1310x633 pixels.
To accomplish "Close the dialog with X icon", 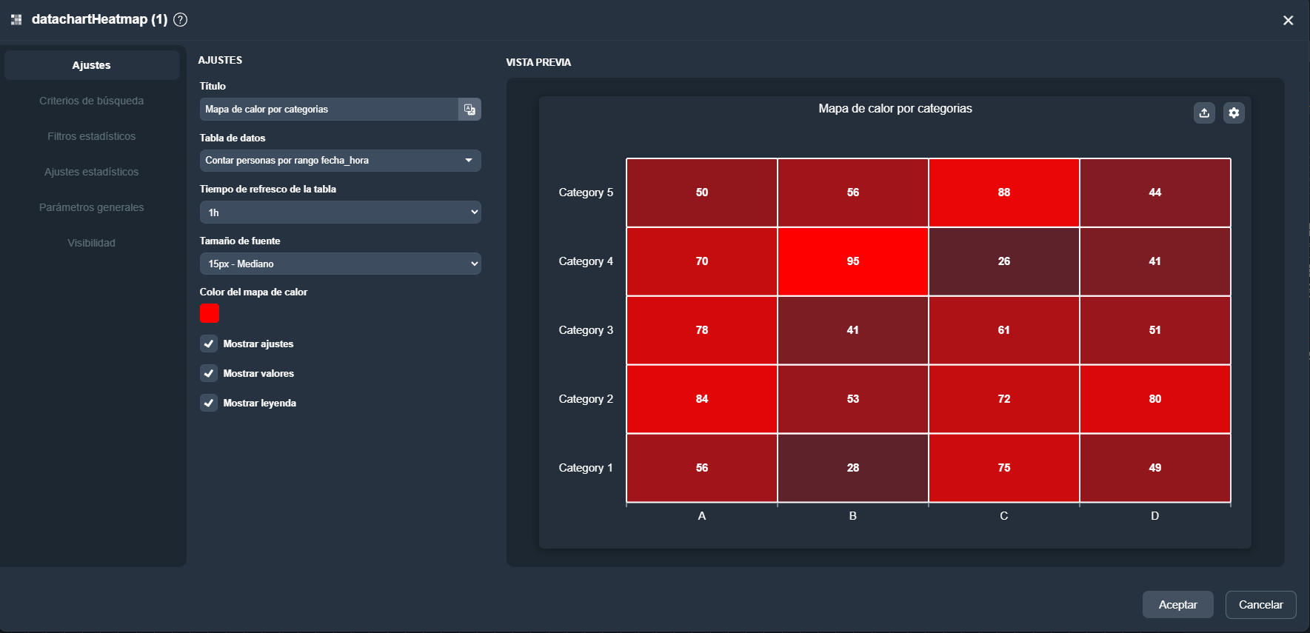I will 1288,21.
